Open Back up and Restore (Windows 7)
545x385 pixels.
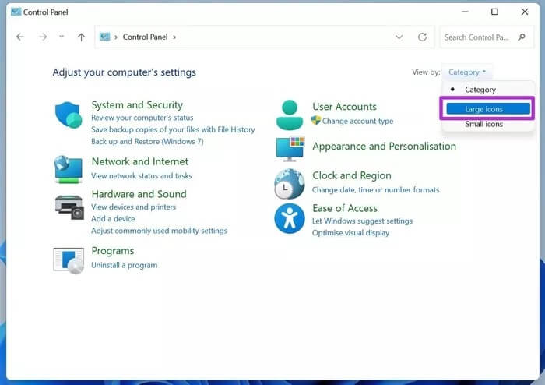pyautogui.click(x=147, y=141)
